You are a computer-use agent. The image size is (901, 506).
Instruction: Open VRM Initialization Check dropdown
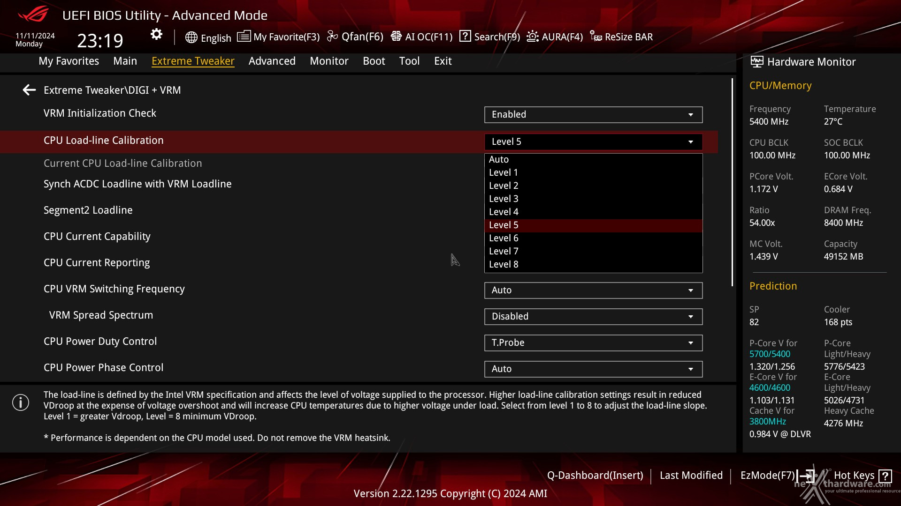(x=593, y=115)
